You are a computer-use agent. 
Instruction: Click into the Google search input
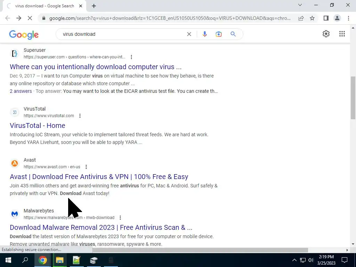(123, 34)
